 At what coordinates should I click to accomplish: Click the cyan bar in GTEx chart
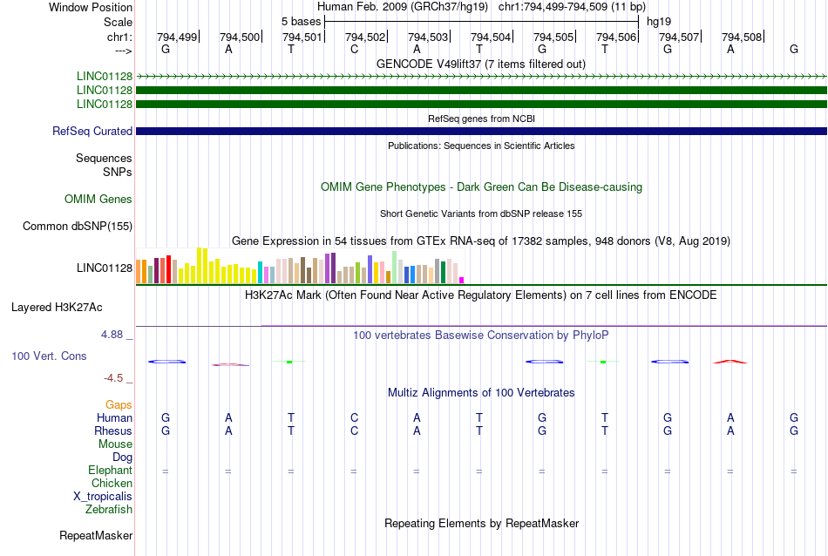(261, 272)
